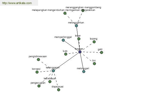Click the memperlonggar text label
164x109 pixels.
pos(63,37)
